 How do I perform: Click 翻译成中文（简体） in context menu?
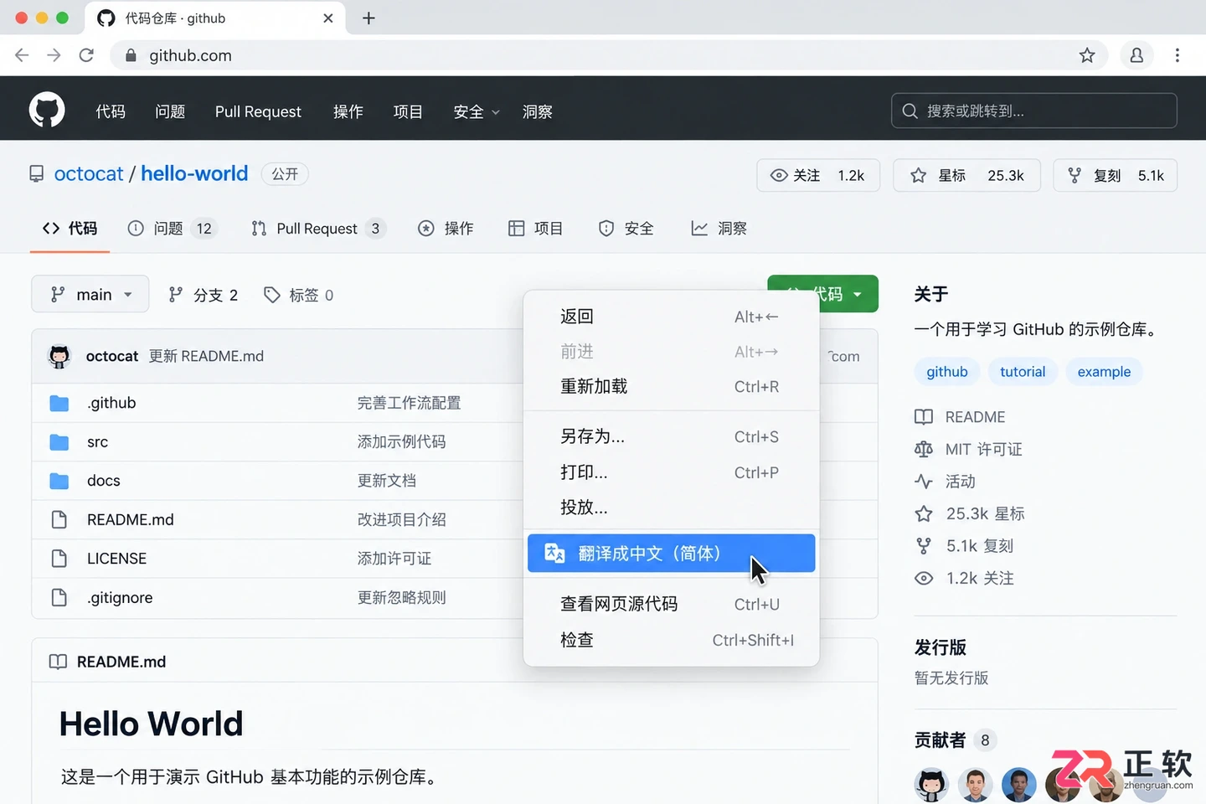tap(671, 554)
